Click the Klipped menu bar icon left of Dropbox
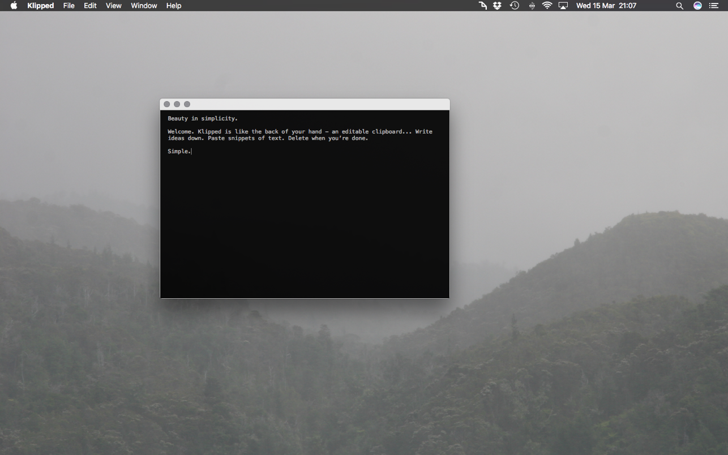This screenshot has width=728, height=455. pyautogui.click(x=482, y=6)
